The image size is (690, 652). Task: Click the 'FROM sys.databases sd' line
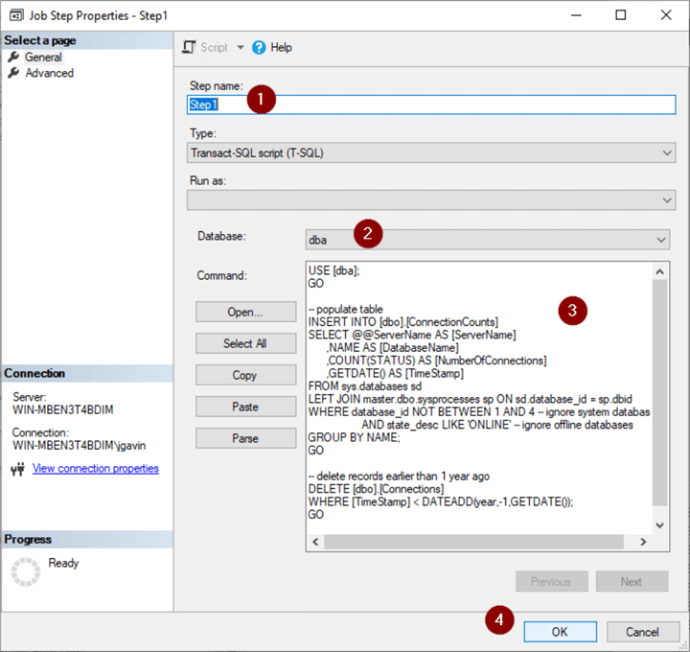point(365,386)
